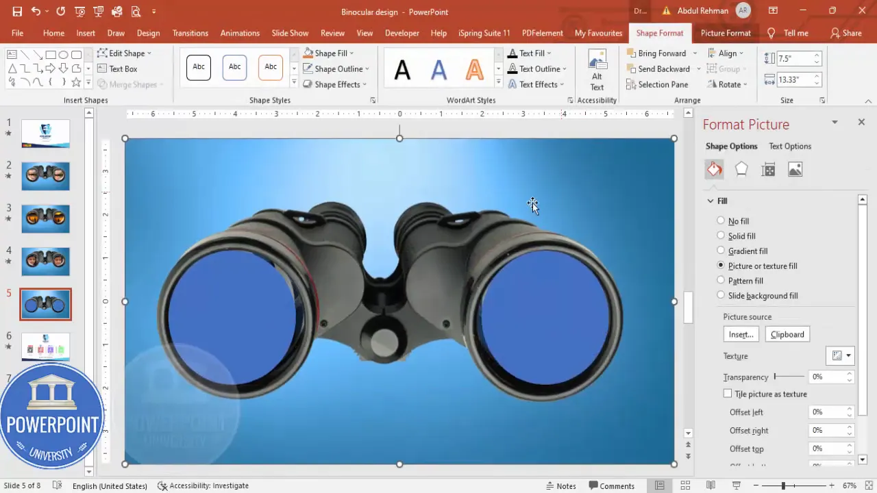This screenshot has width=877, height=493.
Task: Click the Redo/Repeat icon
Action: pyautogui.click(x=61, y=12)
